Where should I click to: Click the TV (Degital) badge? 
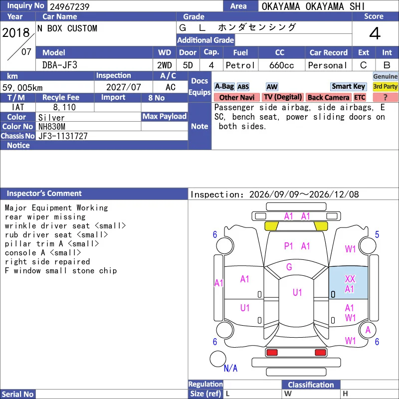pyautogui.click(x=283, y=97)
